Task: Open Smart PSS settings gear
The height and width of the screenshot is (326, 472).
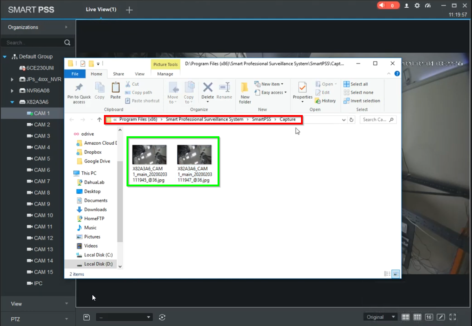Action: tap(417, 6)
